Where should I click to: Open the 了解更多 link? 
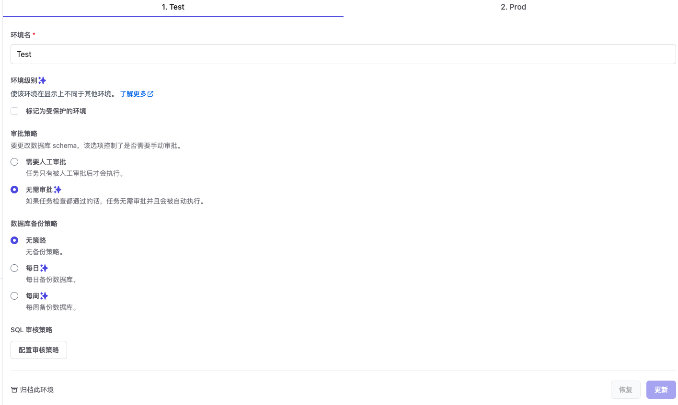pyautogui.click(x=133, y=94)
